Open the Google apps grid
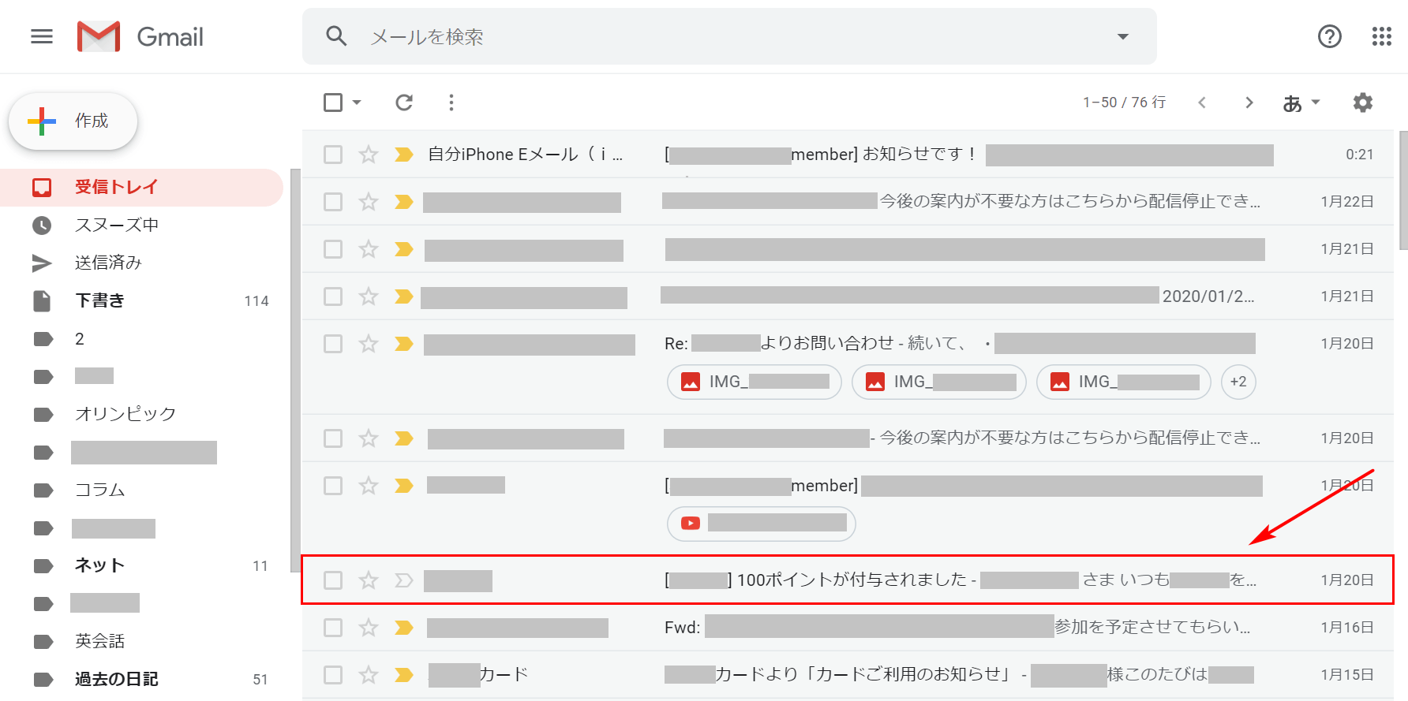The image size is (1408, 701). (x=1382, y=36)
